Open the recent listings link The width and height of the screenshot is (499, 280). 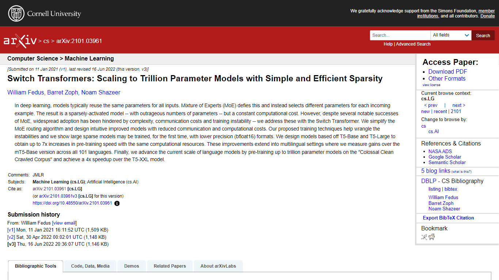click(440, 112)
